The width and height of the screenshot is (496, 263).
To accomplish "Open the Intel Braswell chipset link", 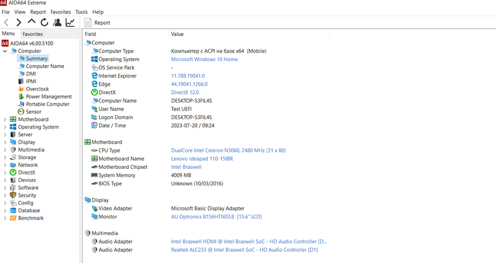I will tap(186, 167).
